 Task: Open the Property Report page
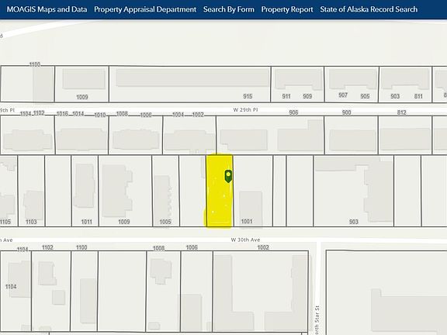[287, 9]
